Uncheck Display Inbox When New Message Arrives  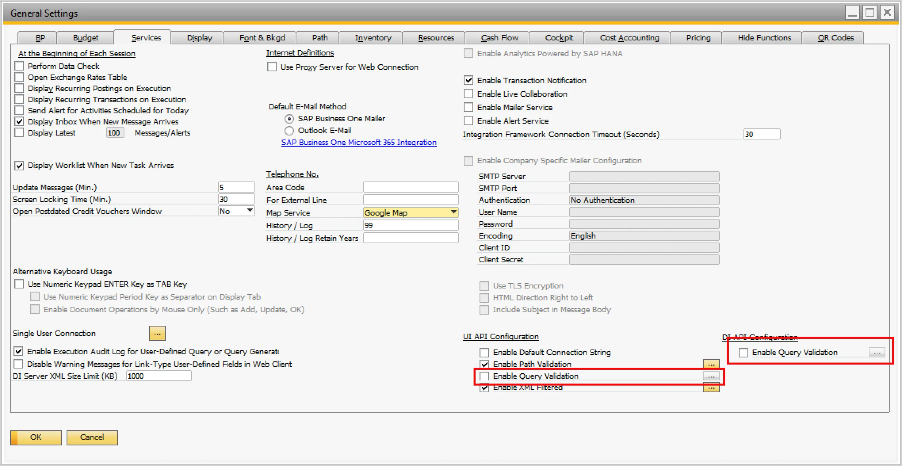[19, 121]
